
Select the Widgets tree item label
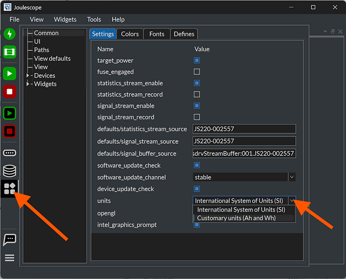click(45, 84)
